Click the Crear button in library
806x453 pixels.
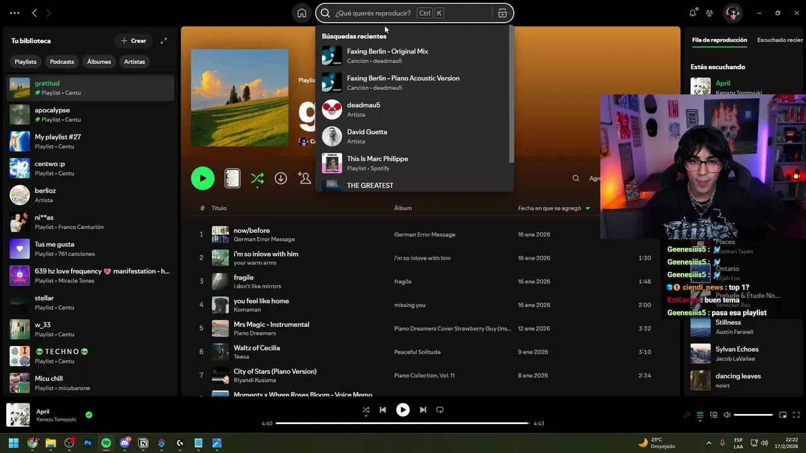(133, 41)
